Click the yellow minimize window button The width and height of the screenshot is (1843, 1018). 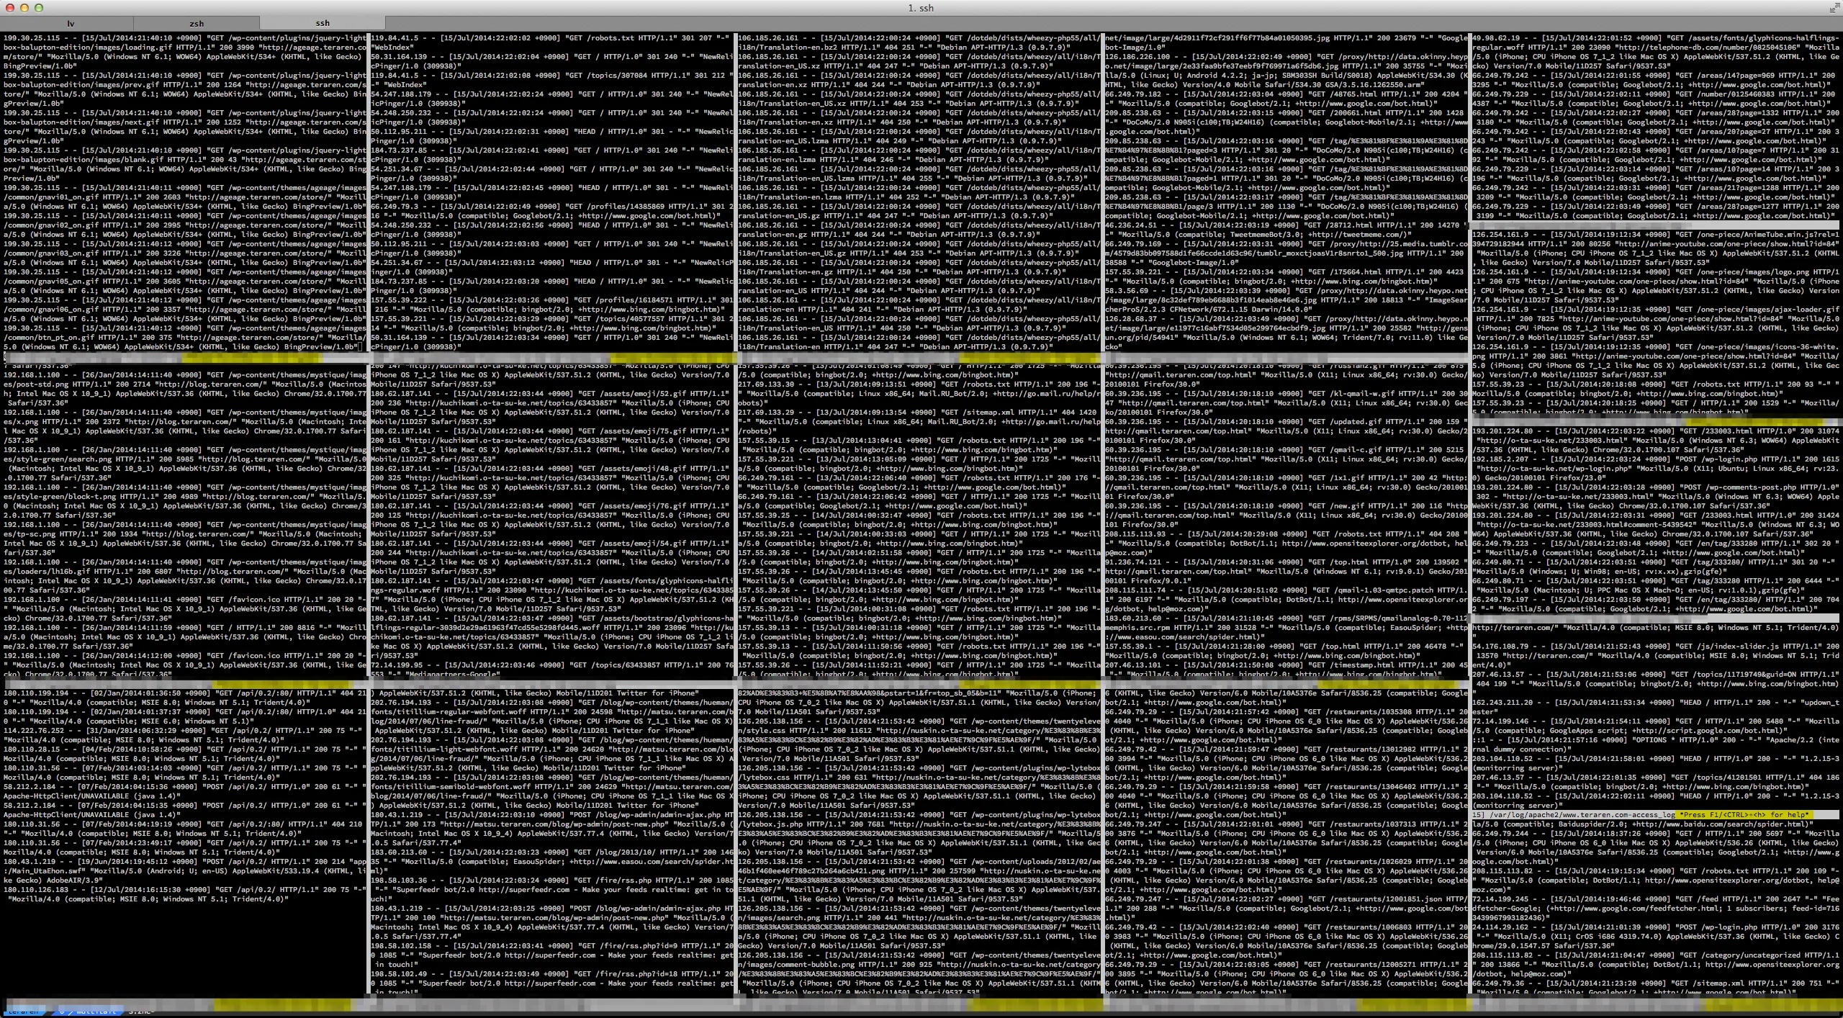tap(24, 8)
